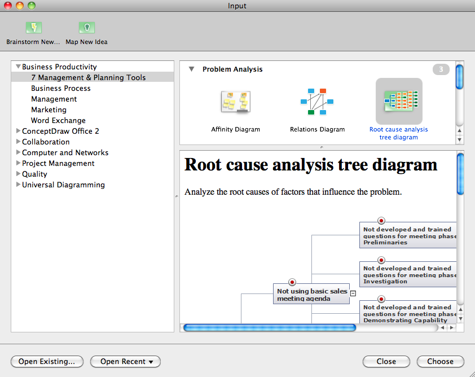Expand the ConceptDraw Office 2 category

point(19,131)
